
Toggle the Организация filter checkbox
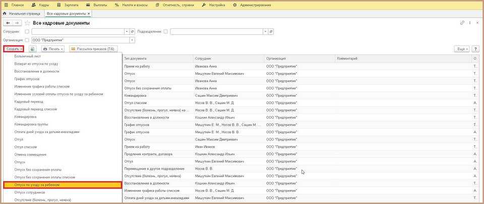[27, 40]
